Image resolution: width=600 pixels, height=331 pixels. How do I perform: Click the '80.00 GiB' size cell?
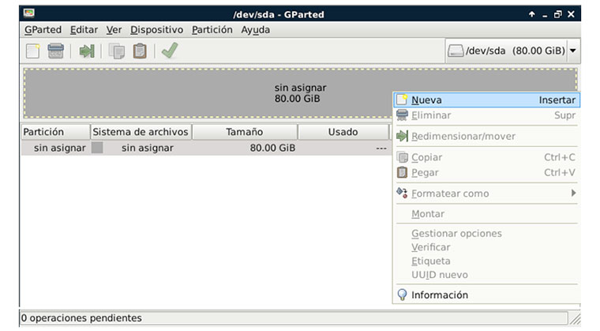[x=272, y=148]
